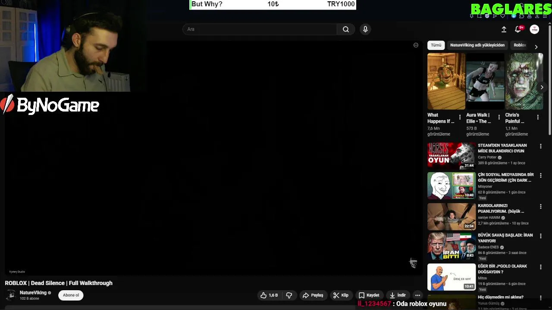The width and height of the screenshot is (552, 310).
Task: Open the NatureViking channel name
Action: coord(33,293)
